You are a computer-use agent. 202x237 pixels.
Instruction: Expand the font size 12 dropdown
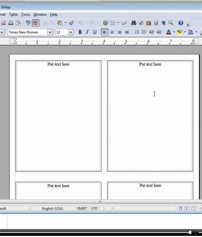point(71,32)
